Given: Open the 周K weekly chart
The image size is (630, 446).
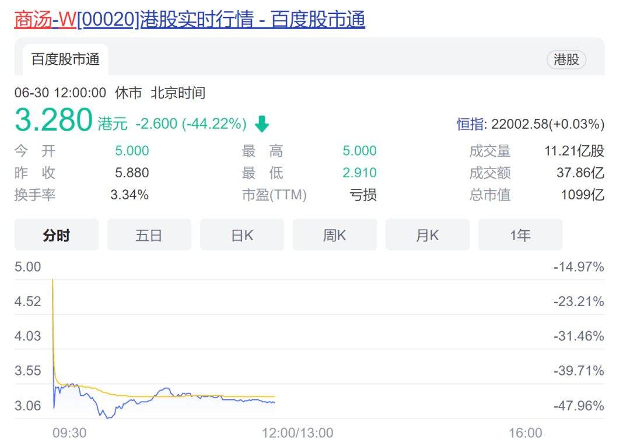Looking at the screenshot, I should coord(335,235).
